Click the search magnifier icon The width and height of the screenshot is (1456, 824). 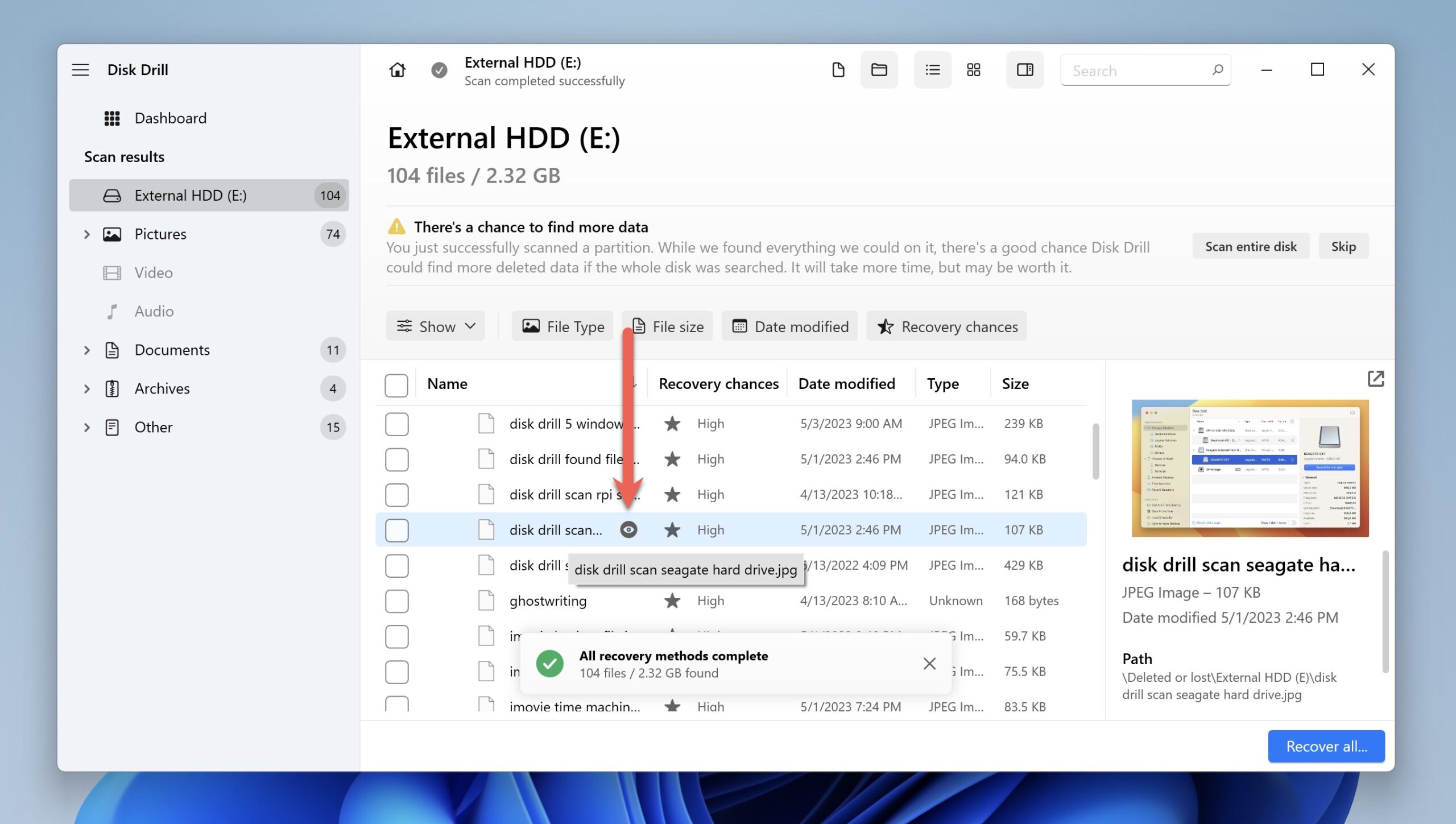coord(1217,70)
